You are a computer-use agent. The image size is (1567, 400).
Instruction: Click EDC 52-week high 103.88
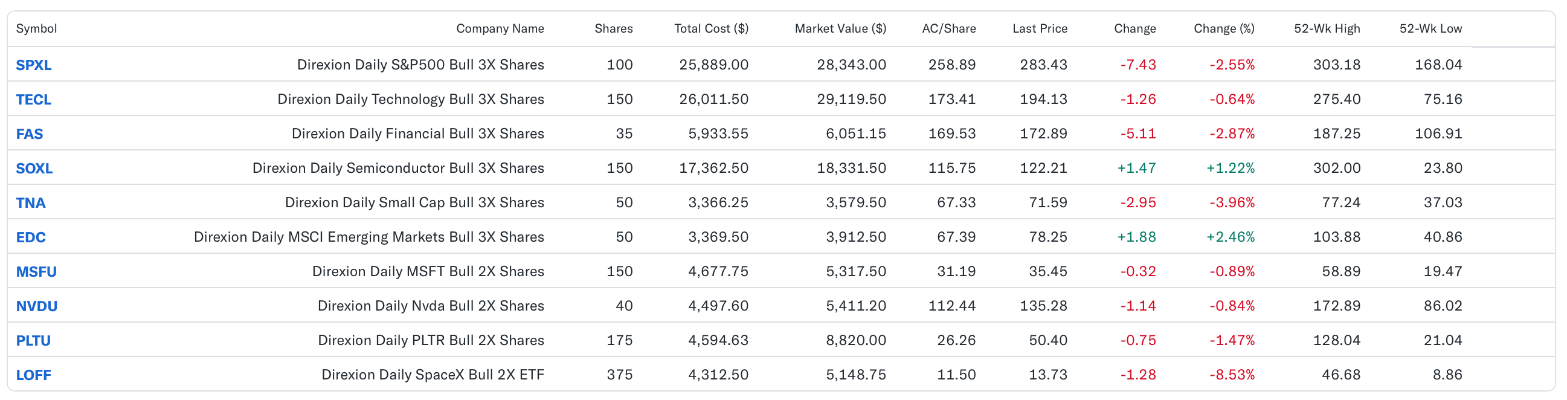[x=1336, y=237]
